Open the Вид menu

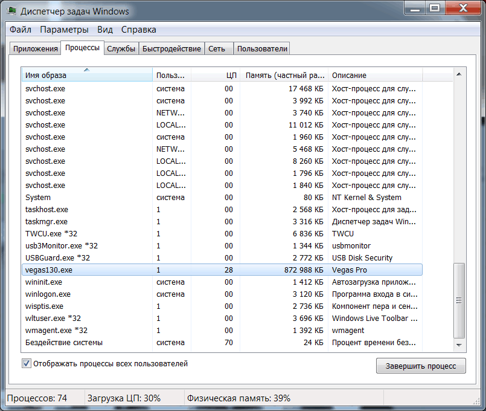click(x=105, y=30)
